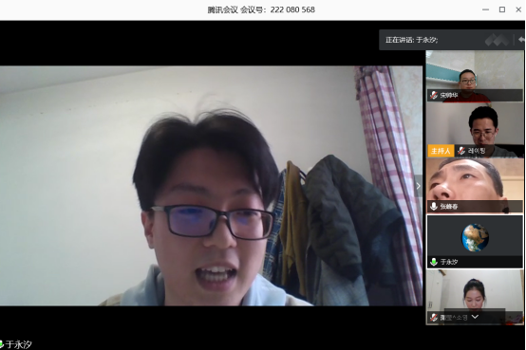Select the bottom thumbnail of the woman
The height and width of the screenshot is (350, 526).
475,297
